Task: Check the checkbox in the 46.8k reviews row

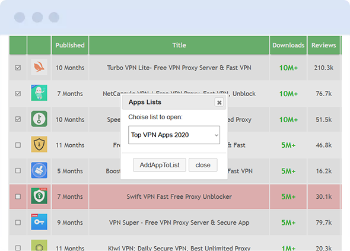Action: (x=18, y=145)
